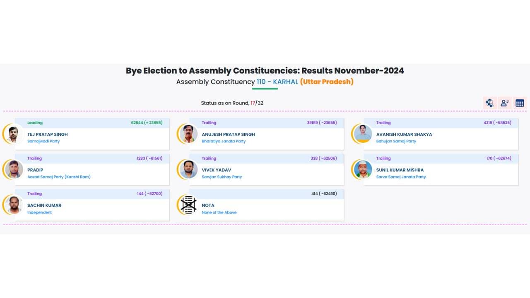Viewport: 530px width, 298px height.
Task: Click Vivek Yadav's profile picture
Action: (x=188, y=169)
